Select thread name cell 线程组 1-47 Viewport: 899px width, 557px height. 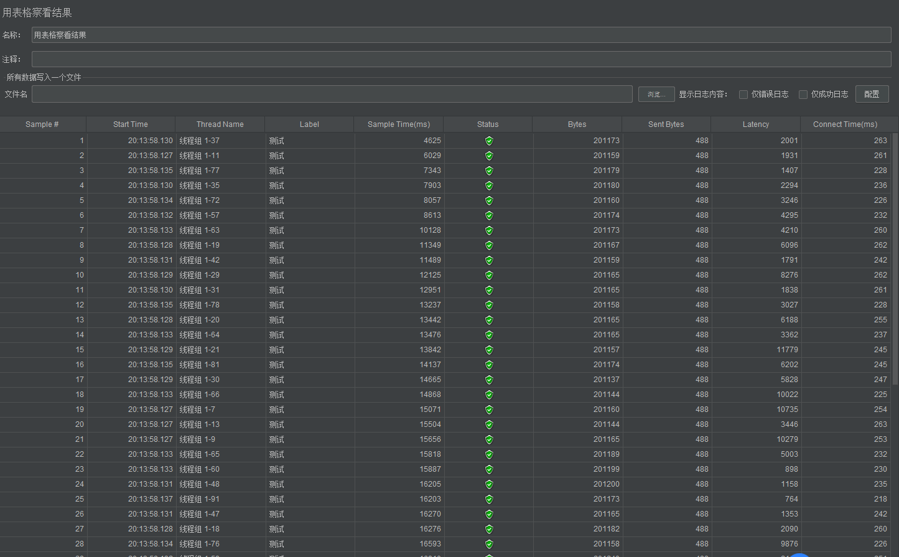click(x=200, y=514)
